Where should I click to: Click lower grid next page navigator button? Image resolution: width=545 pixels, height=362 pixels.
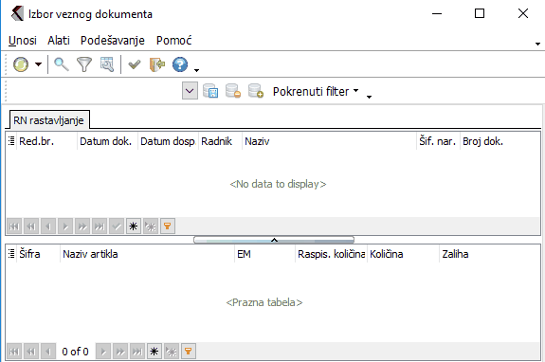(x=120, y=352)
